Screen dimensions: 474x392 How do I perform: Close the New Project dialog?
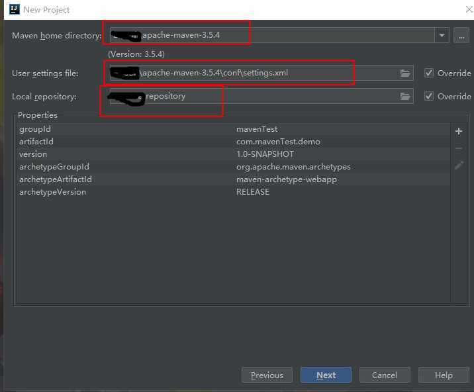pos(469,9)
